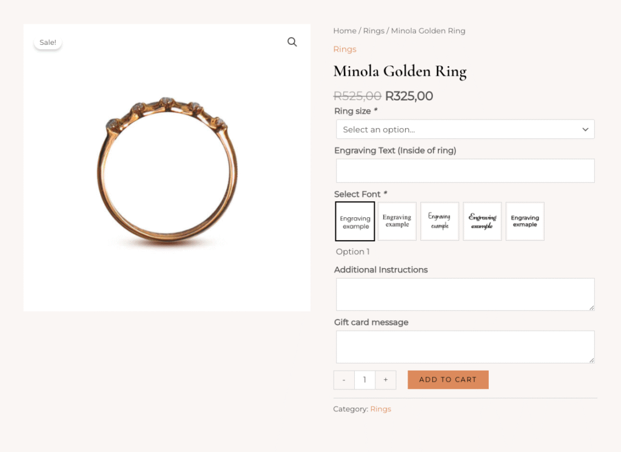
Task: Click into the Additional Instructions textarea
Action: pyautogui.click(x=465, y=294)
